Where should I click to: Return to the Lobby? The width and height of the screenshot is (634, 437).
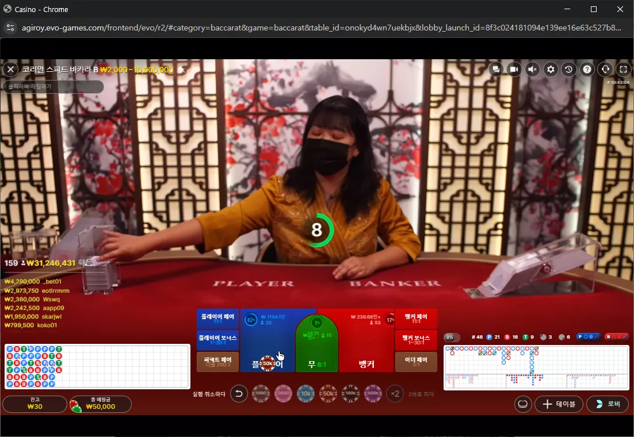(x=608, y=404)
